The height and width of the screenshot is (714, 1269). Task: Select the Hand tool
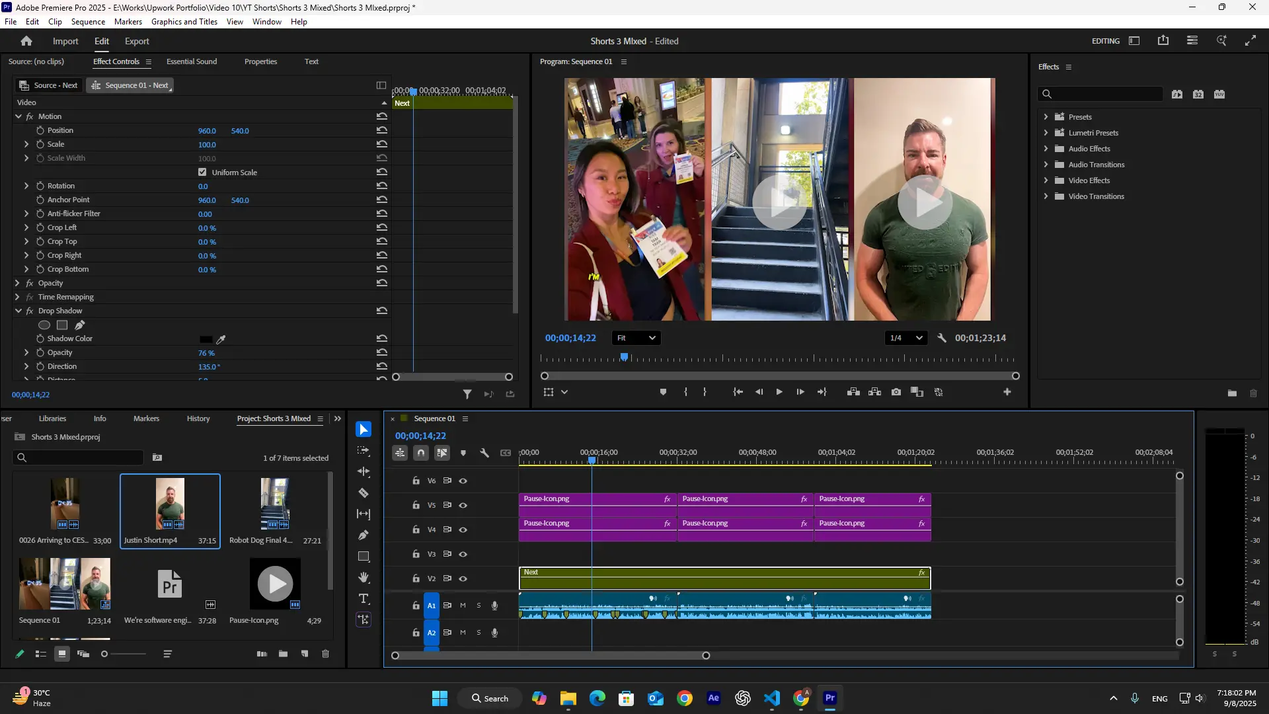(x=364, y=578)
